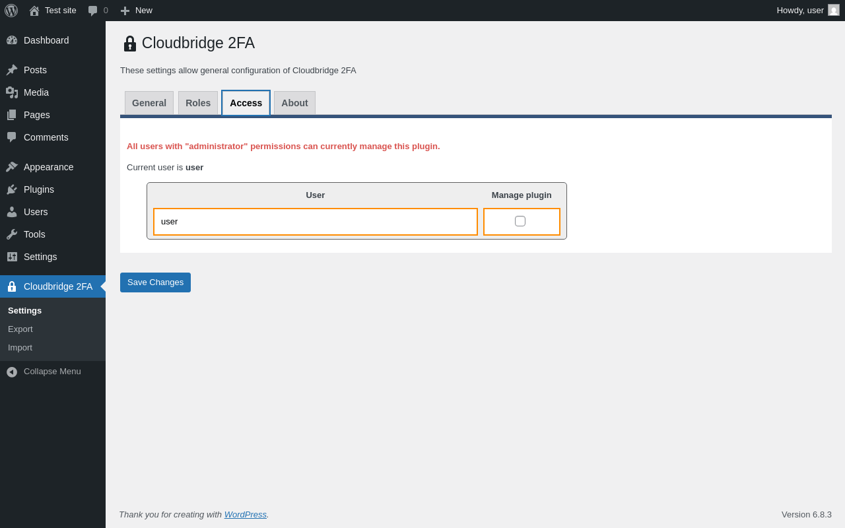
Task: Click the Appearance paintbrush icon
Action: tap(12, 167)
